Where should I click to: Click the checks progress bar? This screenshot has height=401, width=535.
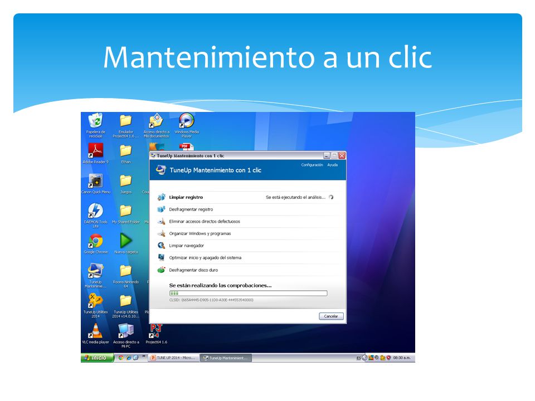coord(249,294)
